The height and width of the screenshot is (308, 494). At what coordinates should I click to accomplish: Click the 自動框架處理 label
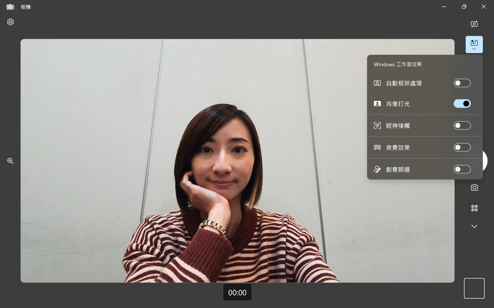pos(404,83)
